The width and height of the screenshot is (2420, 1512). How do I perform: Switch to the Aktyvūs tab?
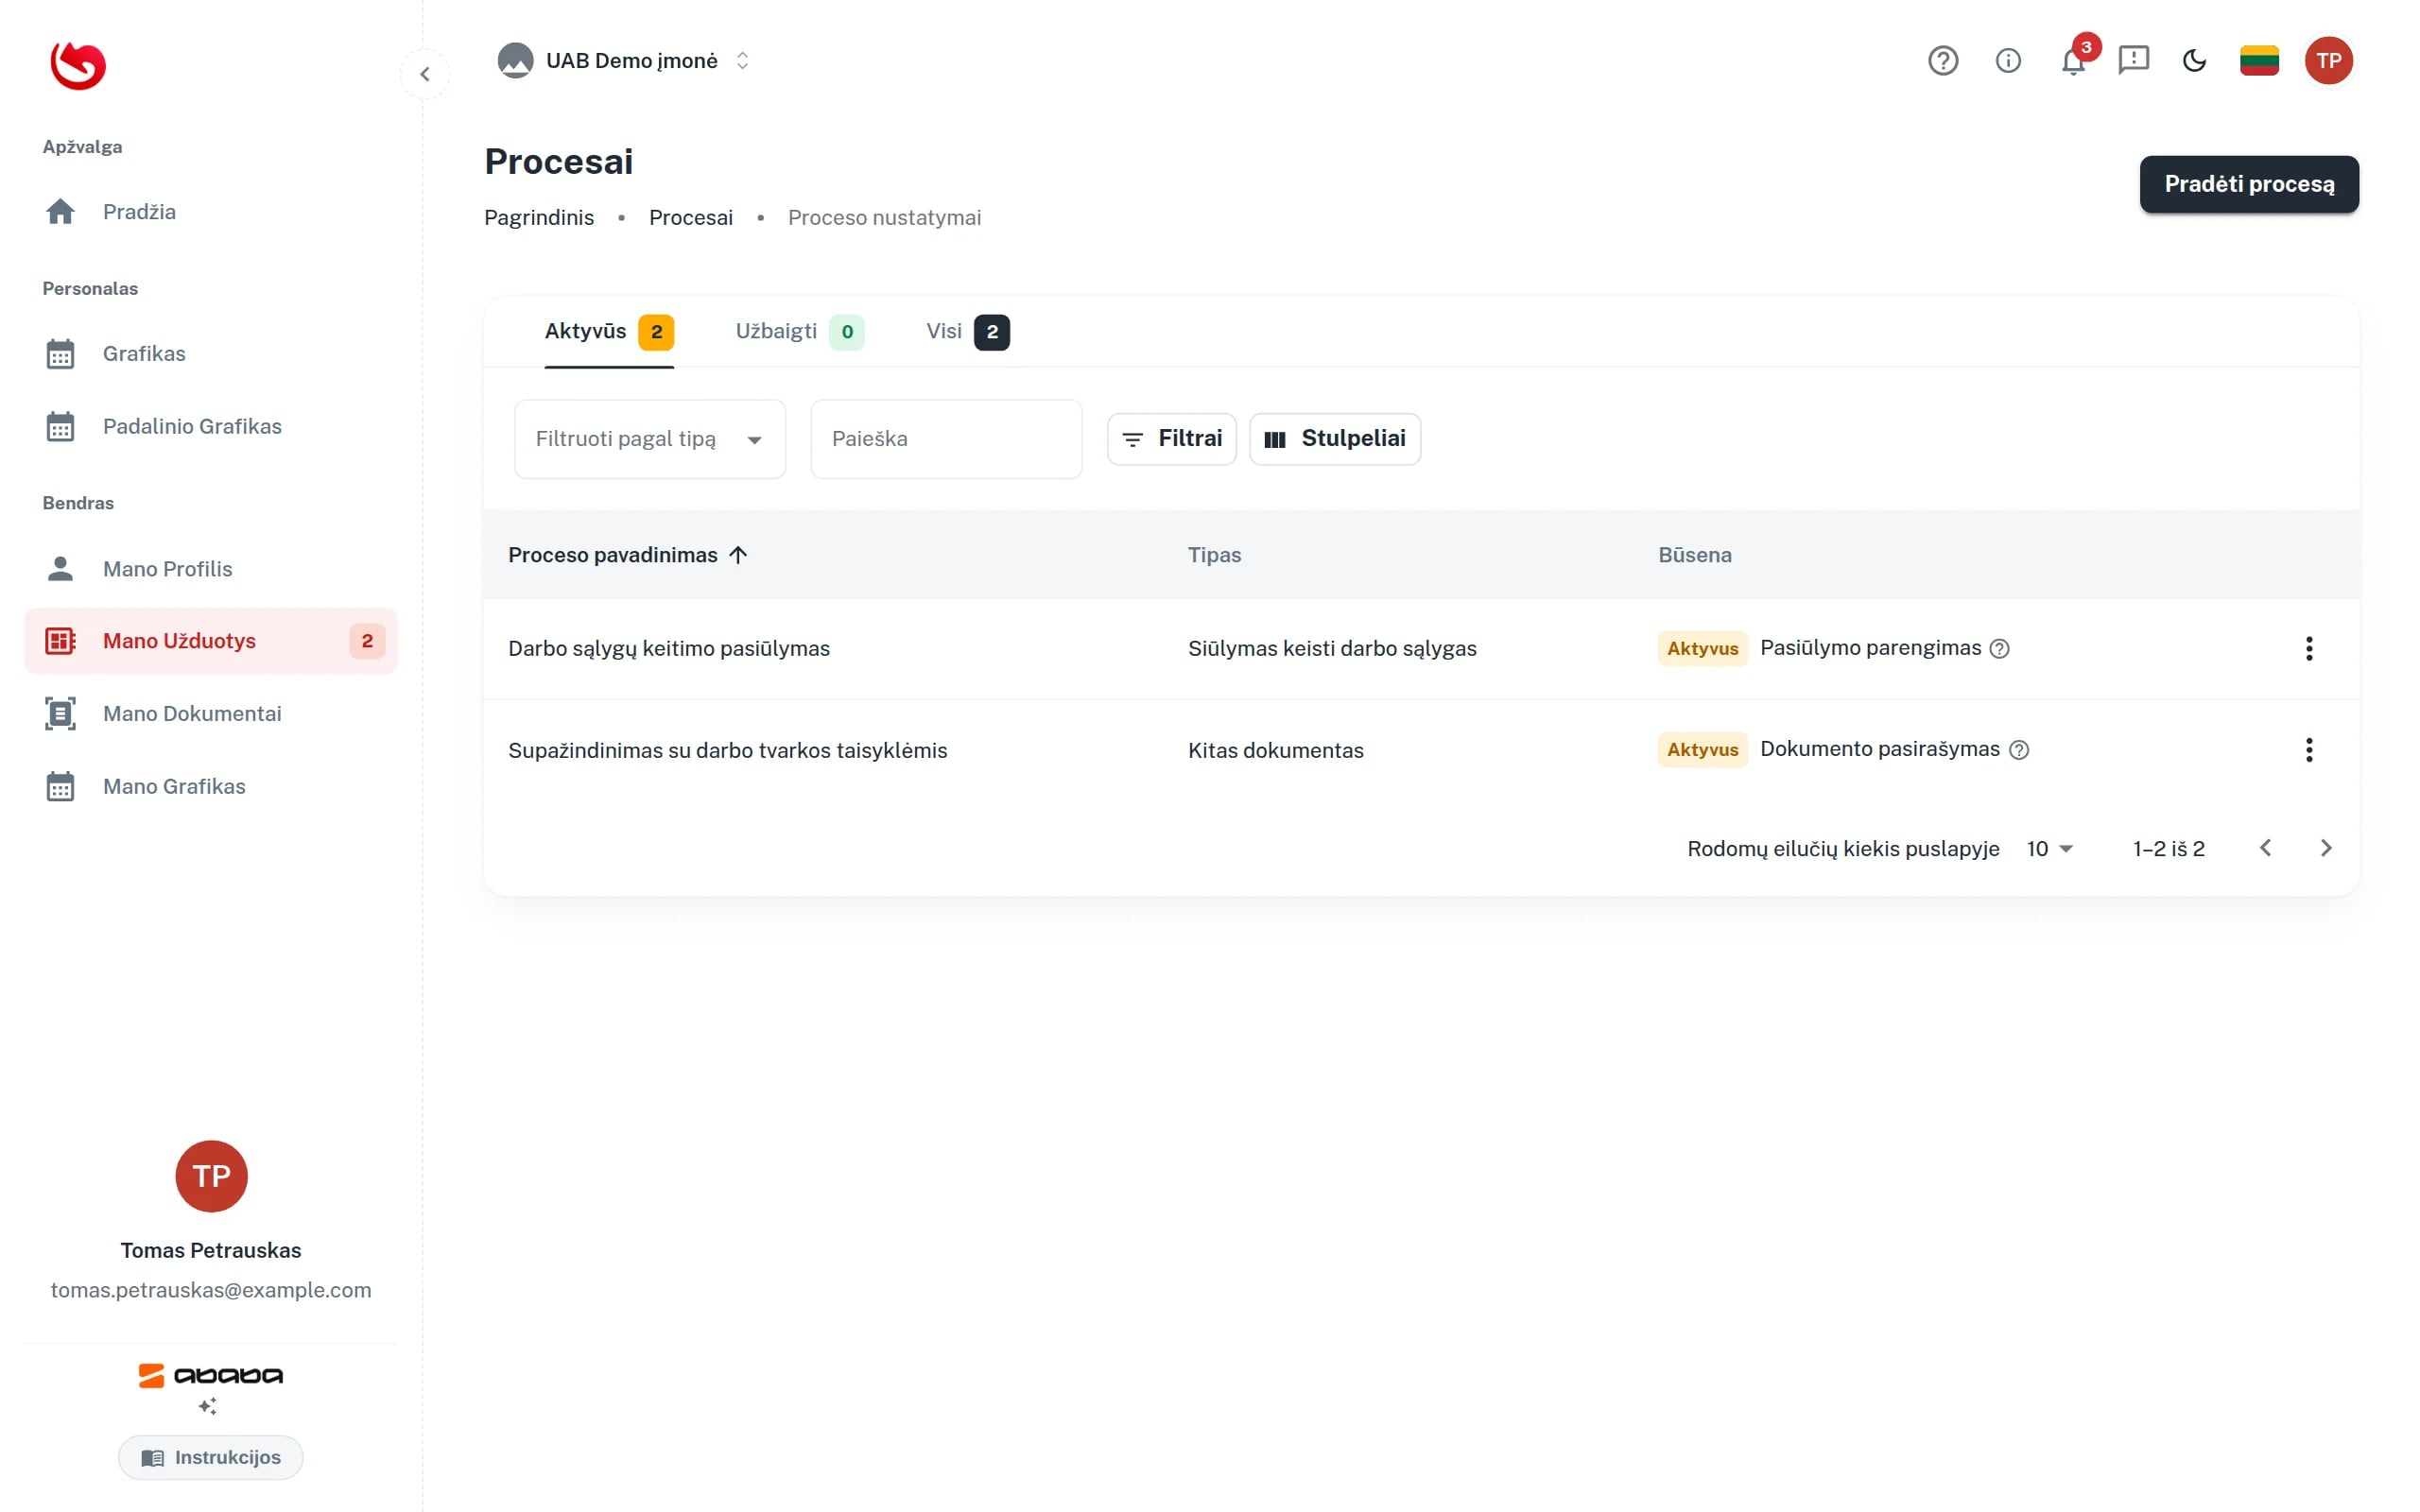608,332
